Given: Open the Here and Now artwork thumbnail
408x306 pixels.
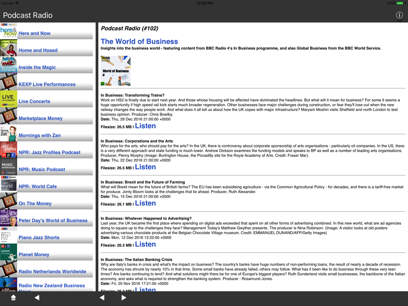Looking at the screenshot, I should click(9, 31).
